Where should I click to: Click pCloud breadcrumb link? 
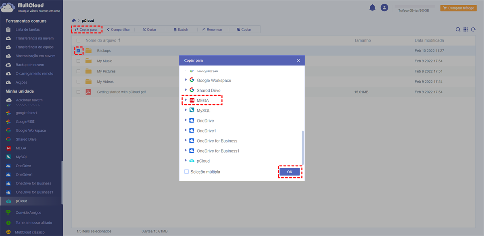(88, 20)
